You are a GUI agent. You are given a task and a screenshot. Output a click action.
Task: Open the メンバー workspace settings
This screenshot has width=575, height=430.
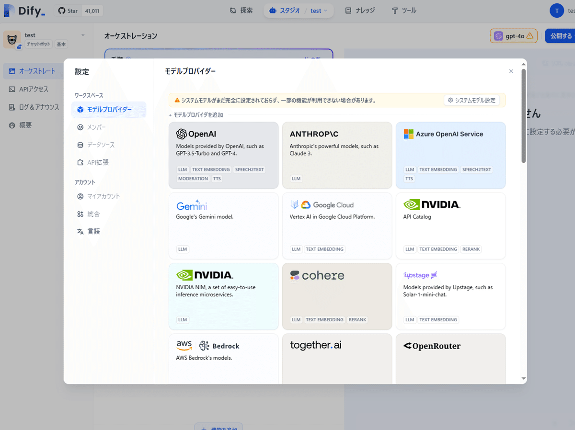pyautogui.click(x=96, y=127)
